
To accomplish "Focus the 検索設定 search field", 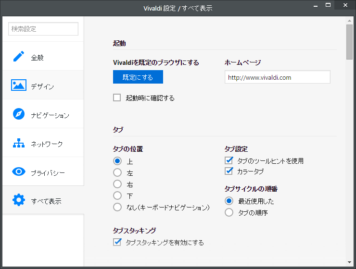I will [43, 29].
